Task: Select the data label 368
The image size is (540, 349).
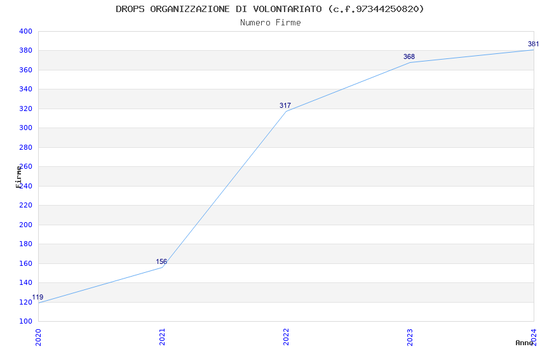Action: pyautogui.click(x=409, y=56)
